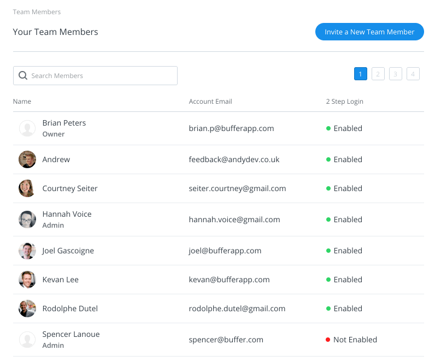Click Courtney Seiter's Enabled status
This screenshot has width=435, height=362.
344,188
